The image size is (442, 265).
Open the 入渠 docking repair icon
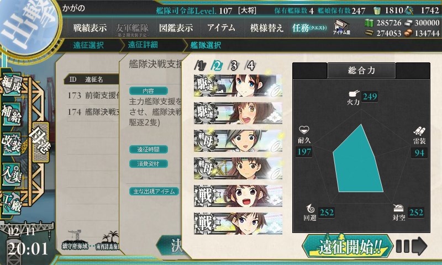[11, 174]
